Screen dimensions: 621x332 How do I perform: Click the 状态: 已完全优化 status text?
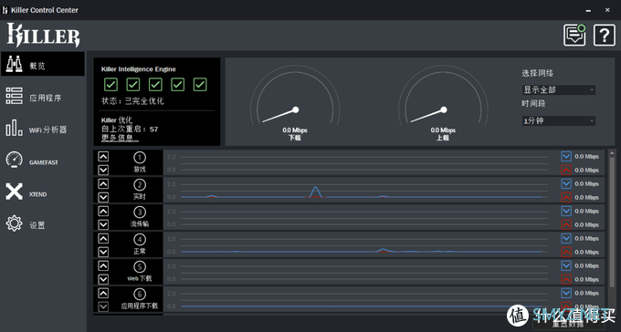132,101
